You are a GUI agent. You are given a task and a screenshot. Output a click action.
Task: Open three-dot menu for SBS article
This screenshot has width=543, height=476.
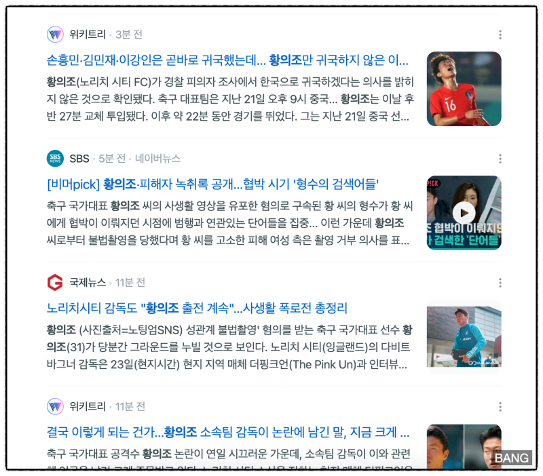500,159
